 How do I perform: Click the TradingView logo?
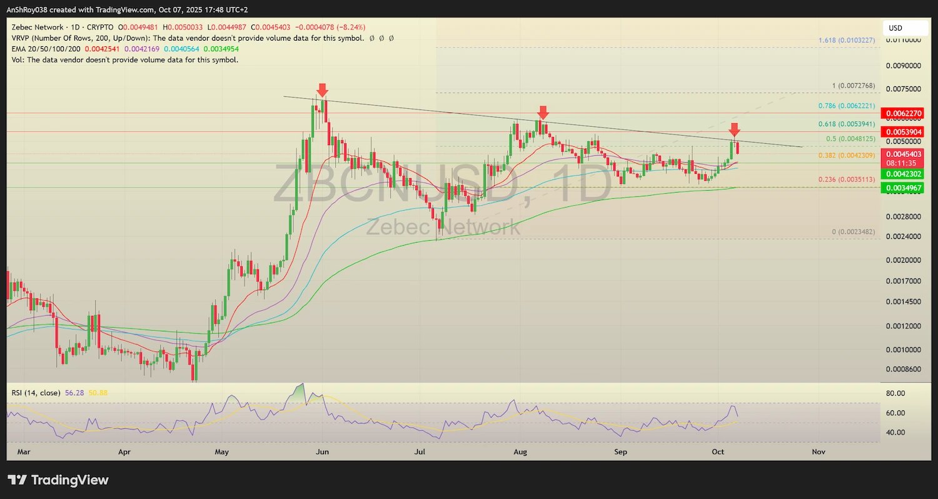point(56,481)
